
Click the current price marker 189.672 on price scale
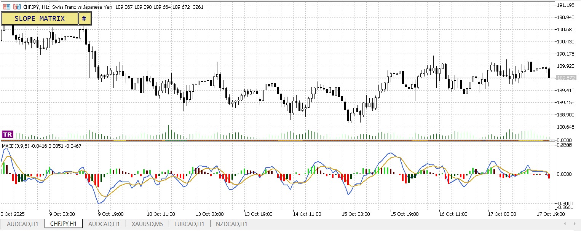point(566,77)
